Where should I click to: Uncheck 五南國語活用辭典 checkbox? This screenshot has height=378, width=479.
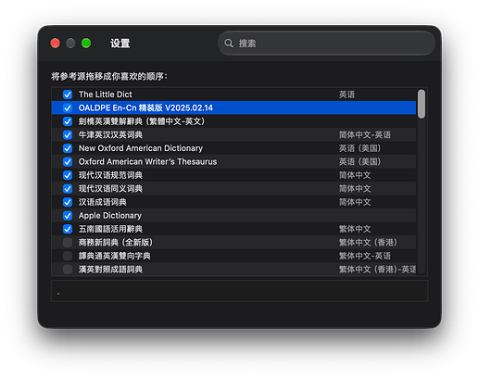[x=68, y=229]
